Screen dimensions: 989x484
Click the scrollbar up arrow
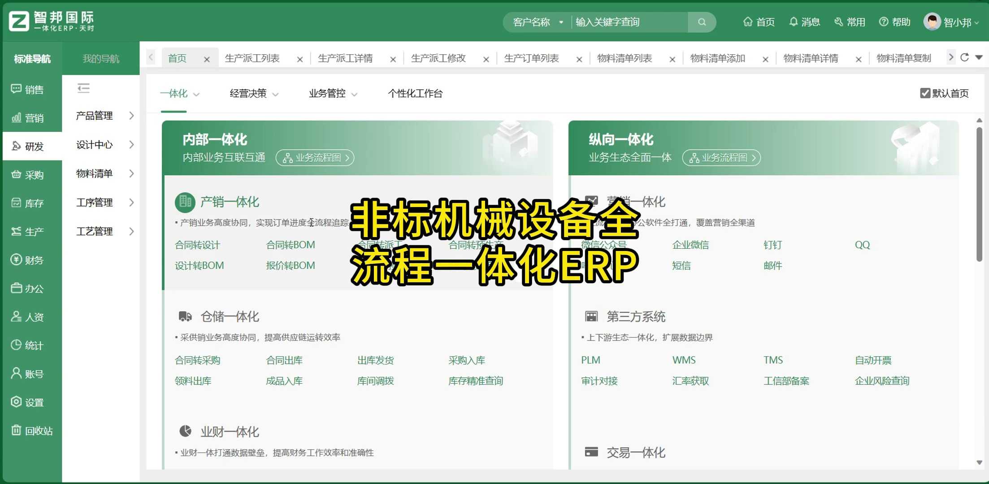979,120
